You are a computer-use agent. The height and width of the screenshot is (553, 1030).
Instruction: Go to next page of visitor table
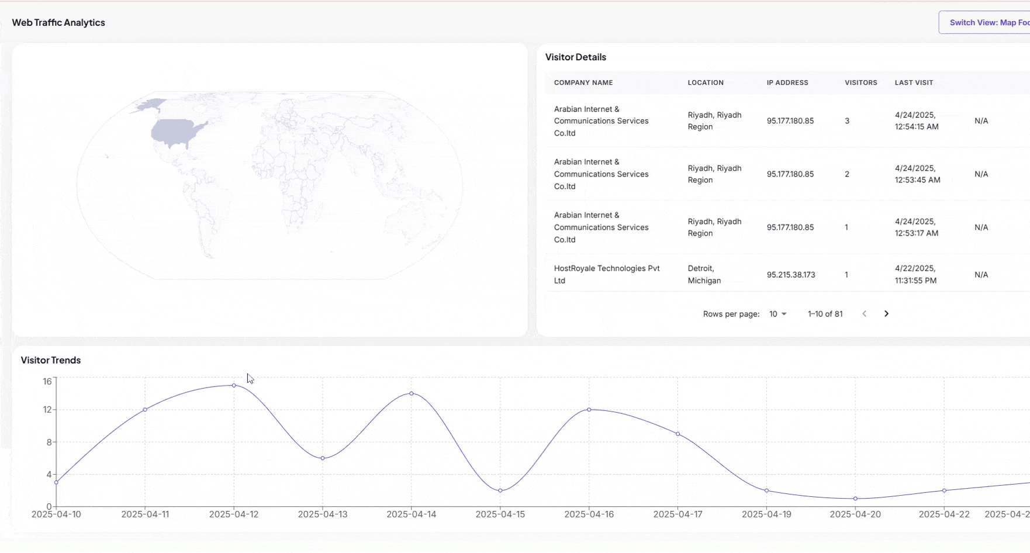pos(886,314)
